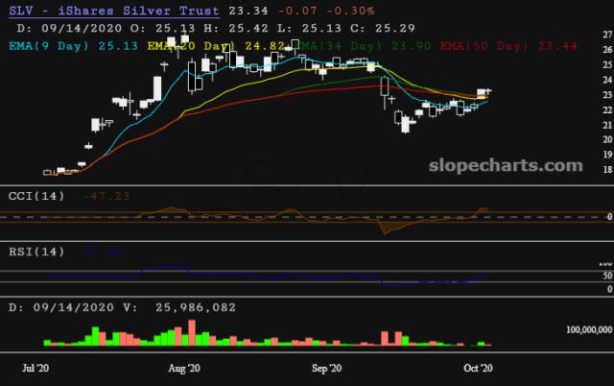Click the RSI axis label 50
Screen dimensions: 614x386
click(x=606, y=276)
